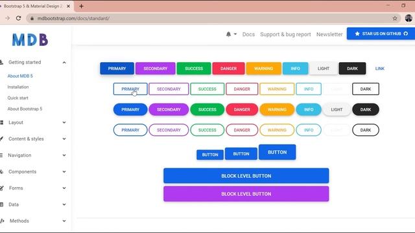Click the solid rounded Success button
The height and width of the screenshot is (233, 415).
(x=207, y=109)
